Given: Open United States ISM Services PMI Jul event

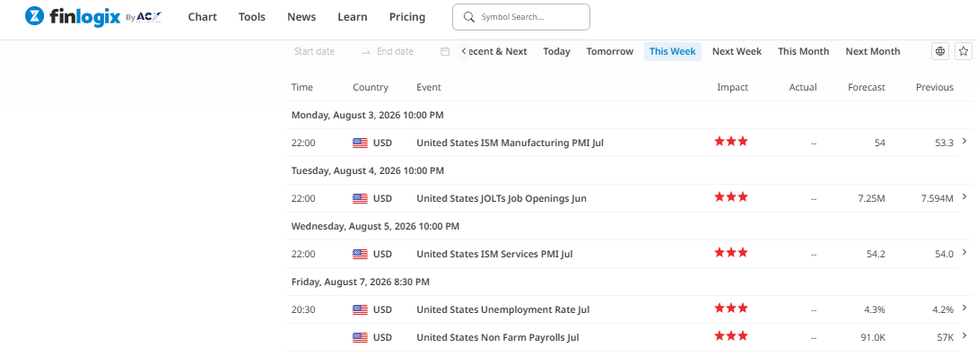Looking at the screenshot, I should [494, 254].
